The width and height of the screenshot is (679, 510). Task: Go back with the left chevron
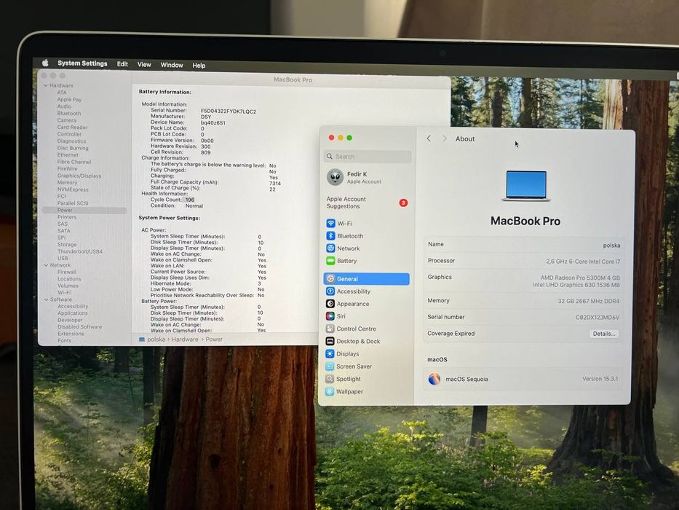click(429, 138)
